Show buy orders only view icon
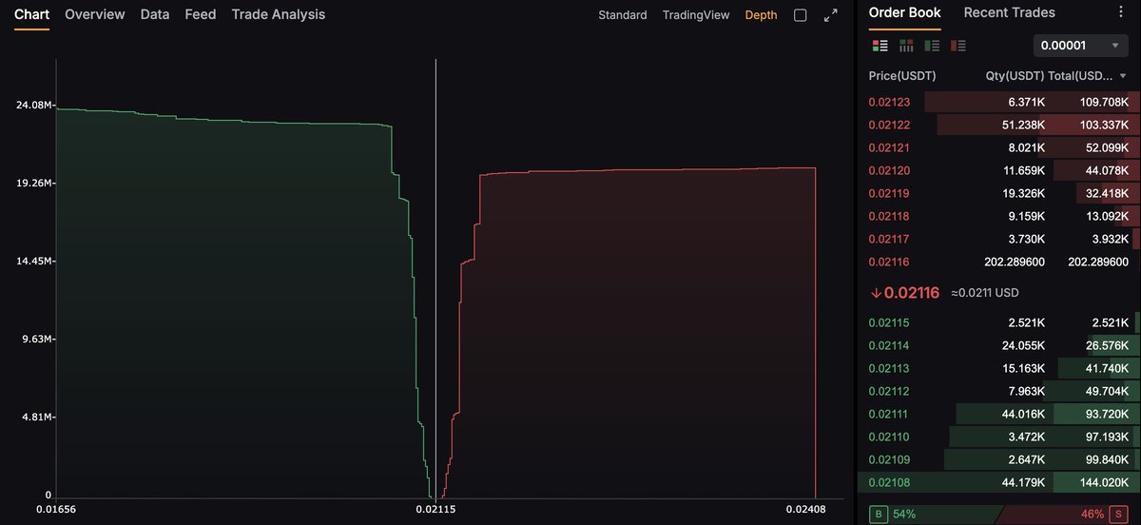Screen dimensions: 1141x525 [x=932, y=45]
